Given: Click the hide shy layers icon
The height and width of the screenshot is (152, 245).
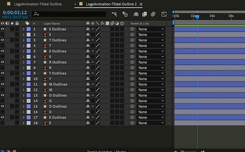Looking at the screenshot, I should 136,14.
